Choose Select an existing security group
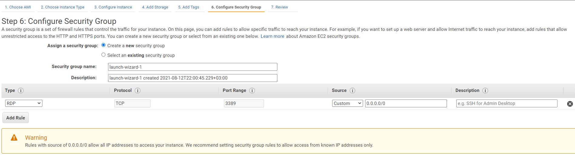The width and height of the screenshot is (575, 166). pos(104,55)
